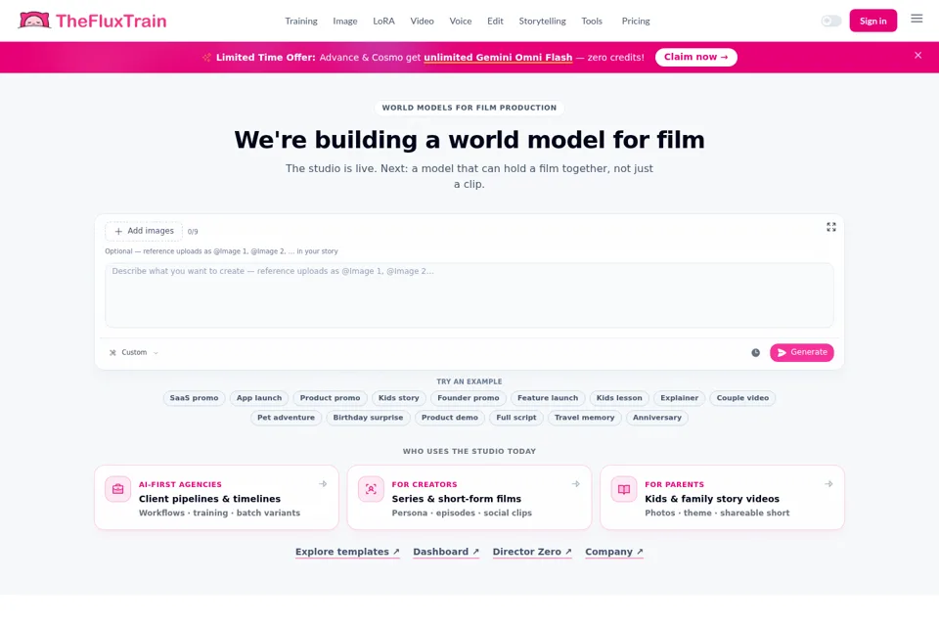Screen dimensions: 939x626
Task: Click the Generate button
Action: point(802,352)
